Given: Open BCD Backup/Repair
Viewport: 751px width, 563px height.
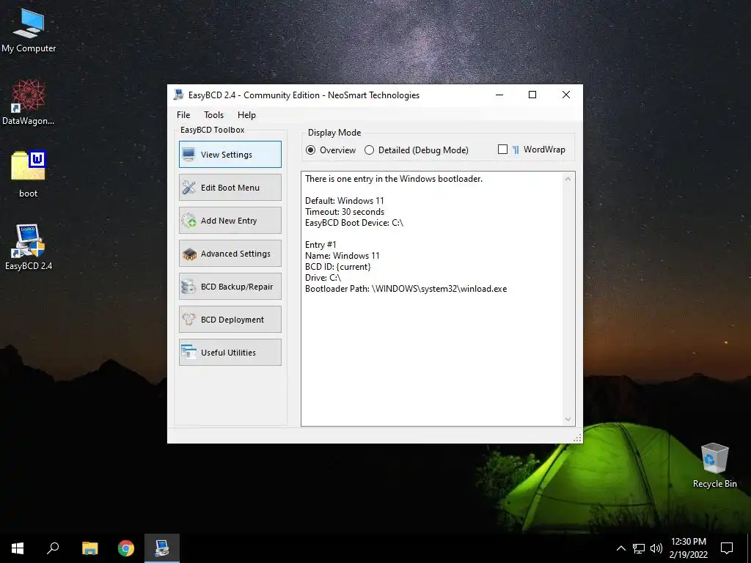Looking at the screenshot, I should (230, 287).
